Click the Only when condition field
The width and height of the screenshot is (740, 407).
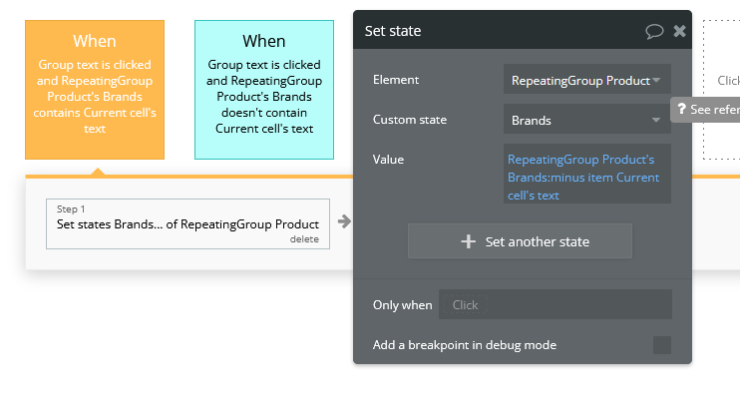coord(555,304)
